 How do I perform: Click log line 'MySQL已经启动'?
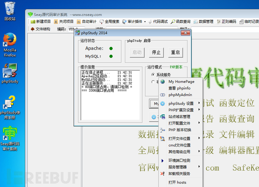(x=107, y=80)
